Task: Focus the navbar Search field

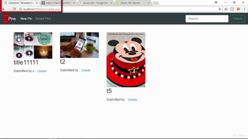Action: (x=207, y=19)
